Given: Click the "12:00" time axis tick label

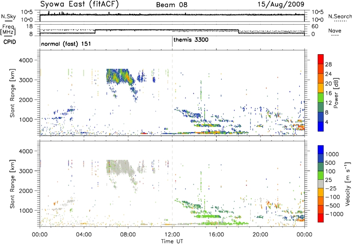Looking at the screenshot, I should (x=172, y=235).
